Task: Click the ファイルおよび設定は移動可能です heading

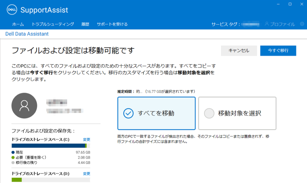Action: click(73, 51)
